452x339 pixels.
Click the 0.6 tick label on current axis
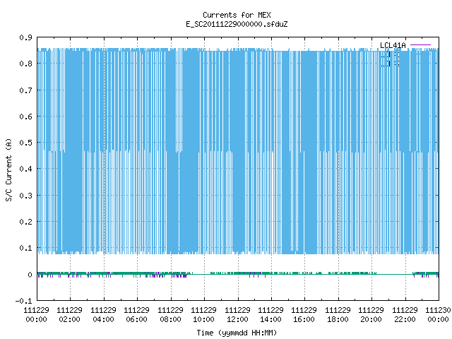coord(25,117)
